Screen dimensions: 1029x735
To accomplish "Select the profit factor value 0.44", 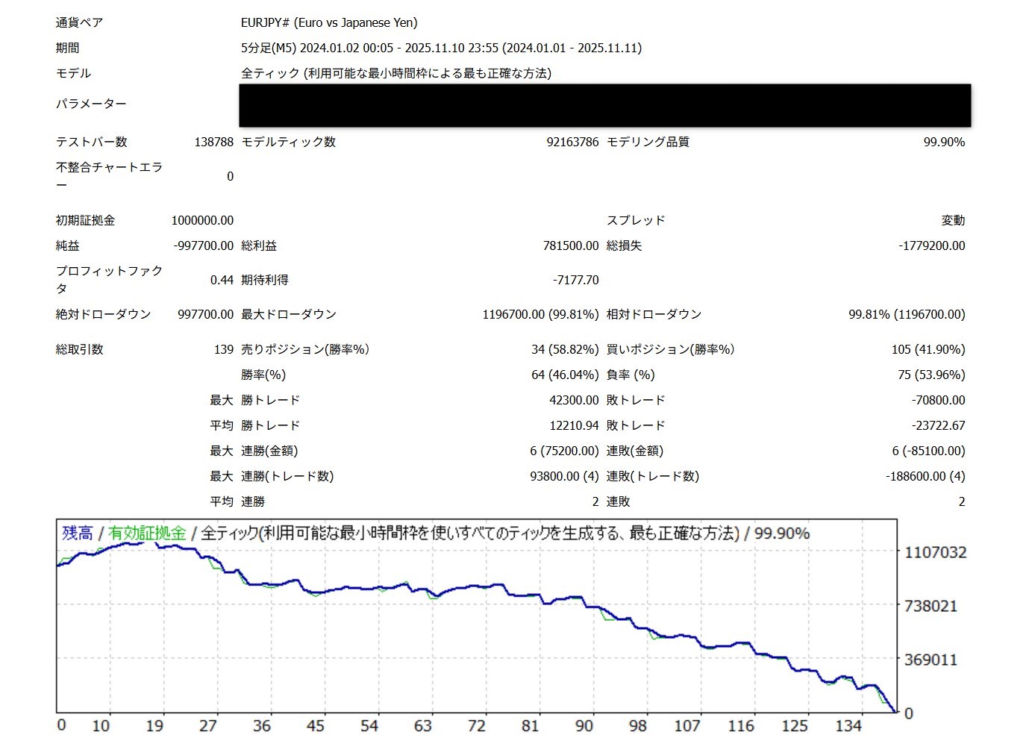I will click(x=222, y=280).
